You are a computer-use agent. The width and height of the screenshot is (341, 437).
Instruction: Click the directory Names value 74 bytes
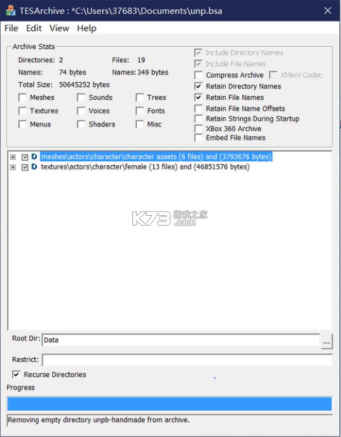click(73, 73)
